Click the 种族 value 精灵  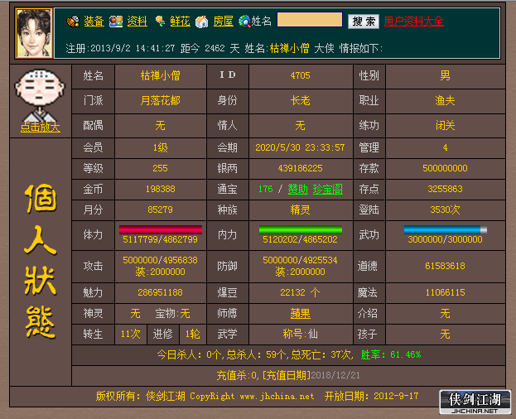click(300, 209)
